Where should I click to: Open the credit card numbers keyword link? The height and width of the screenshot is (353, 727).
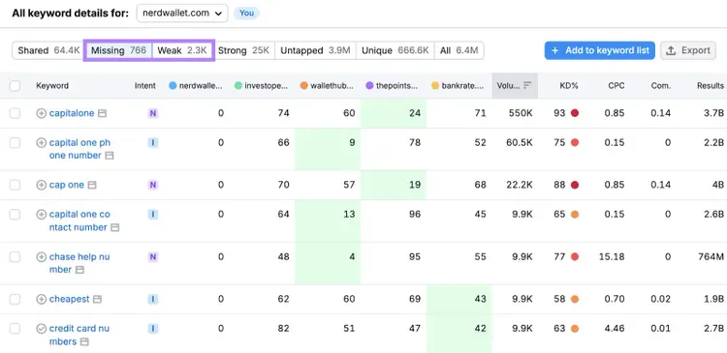click(79, 336)
